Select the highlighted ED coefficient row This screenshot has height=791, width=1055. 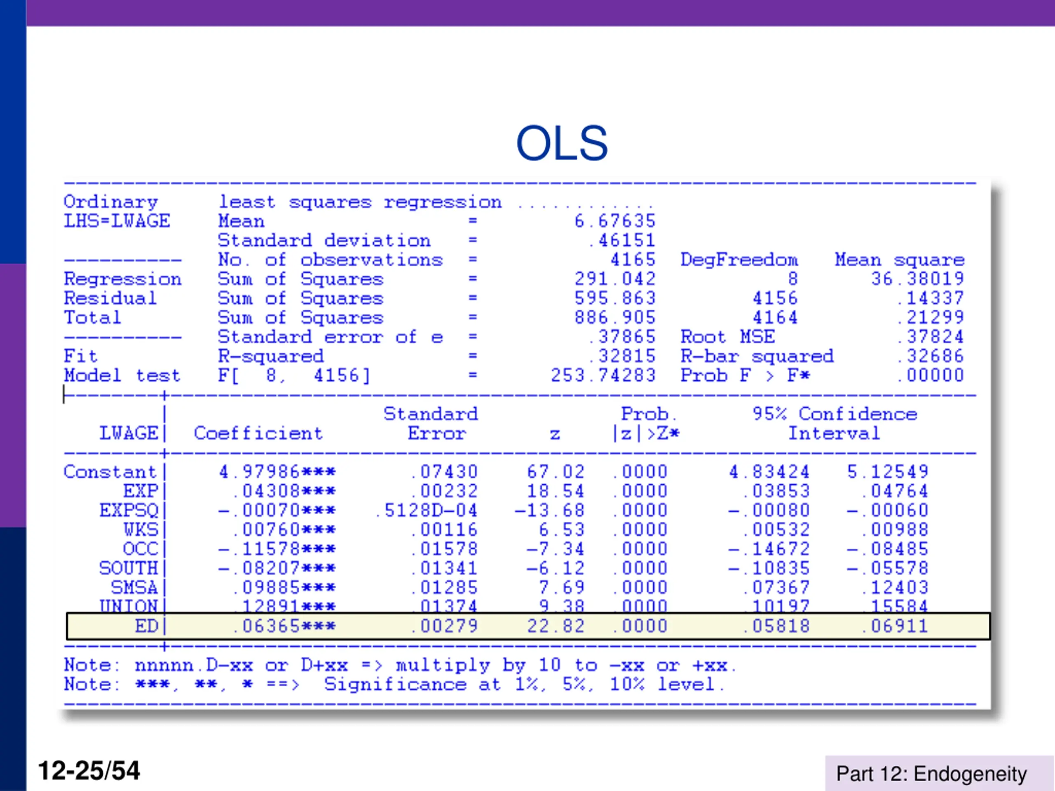(x=527, y=626)
